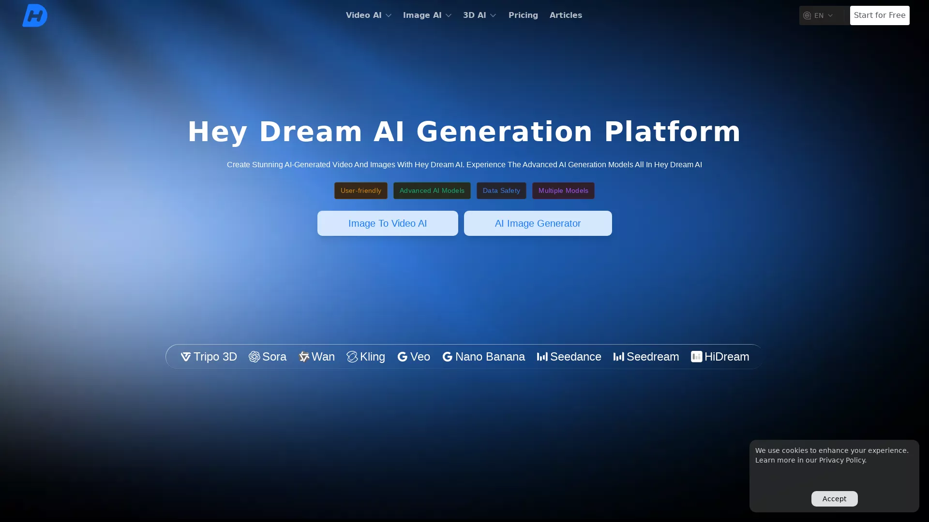Click the Image To Video AI button
The image size is (929, 522).
pyautogui.click(x=387, y=223)
